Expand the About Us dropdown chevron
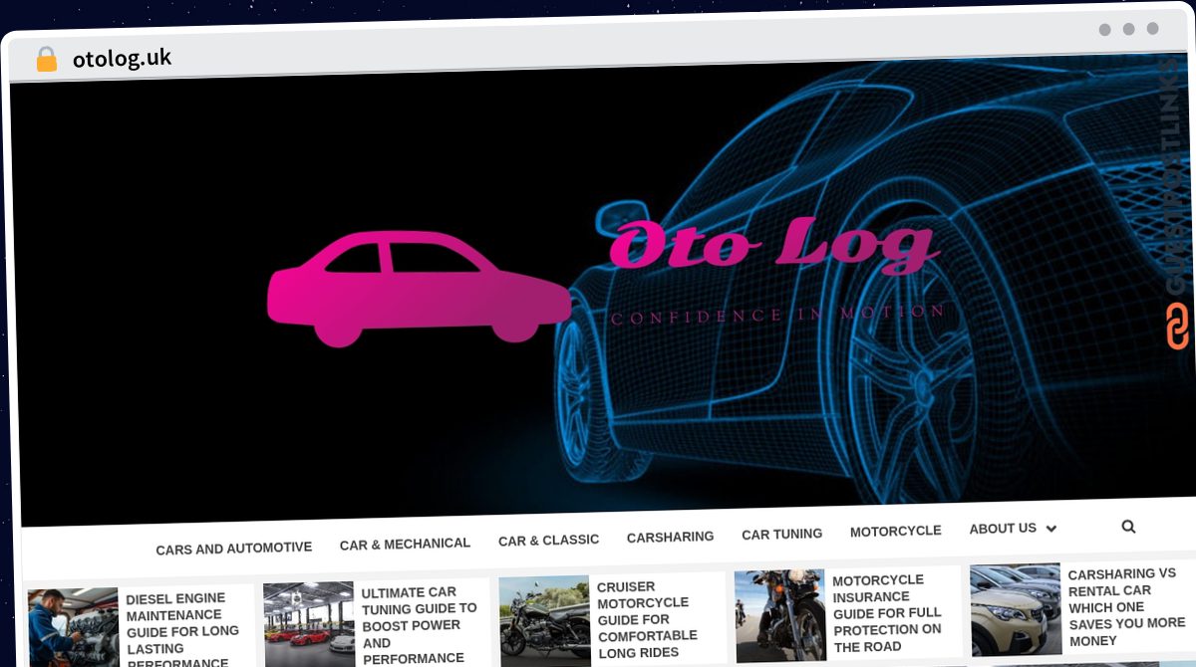The image size is (1196, 667). point(1051,529)
